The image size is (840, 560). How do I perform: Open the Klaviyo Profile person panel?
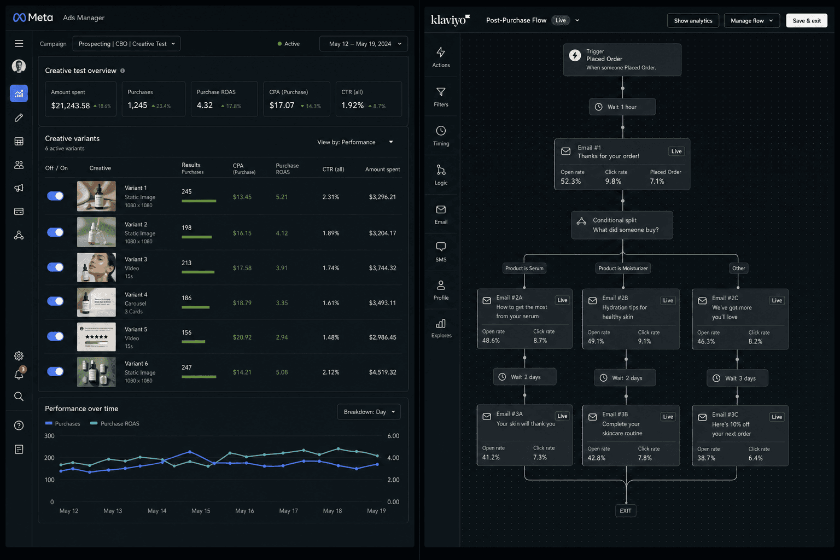[x=441, y=290]
